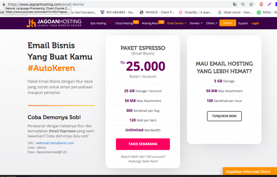Click the orange Promo button

point(227,23)
